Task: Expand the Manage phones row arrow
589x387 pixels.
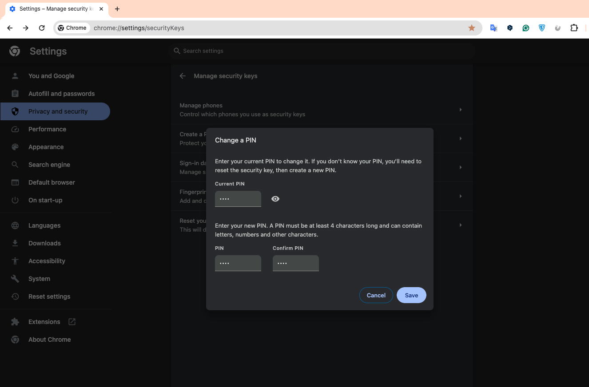Action: pyautogui.click(x=460, y=110)
